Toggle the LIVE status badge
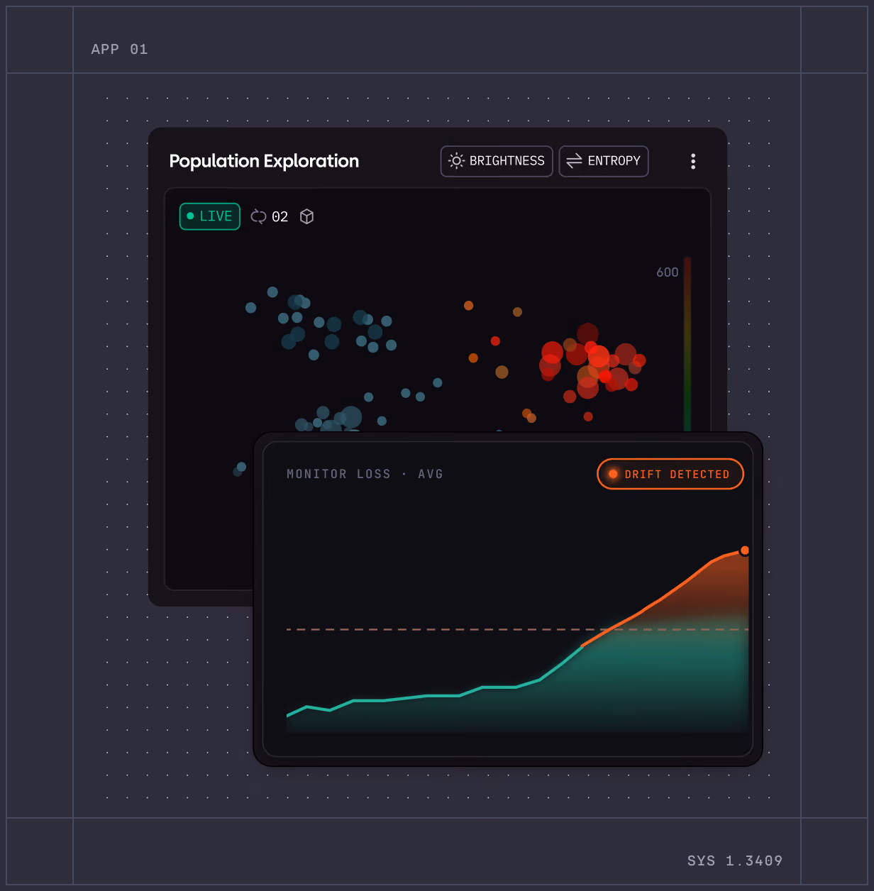 [210, 216]
